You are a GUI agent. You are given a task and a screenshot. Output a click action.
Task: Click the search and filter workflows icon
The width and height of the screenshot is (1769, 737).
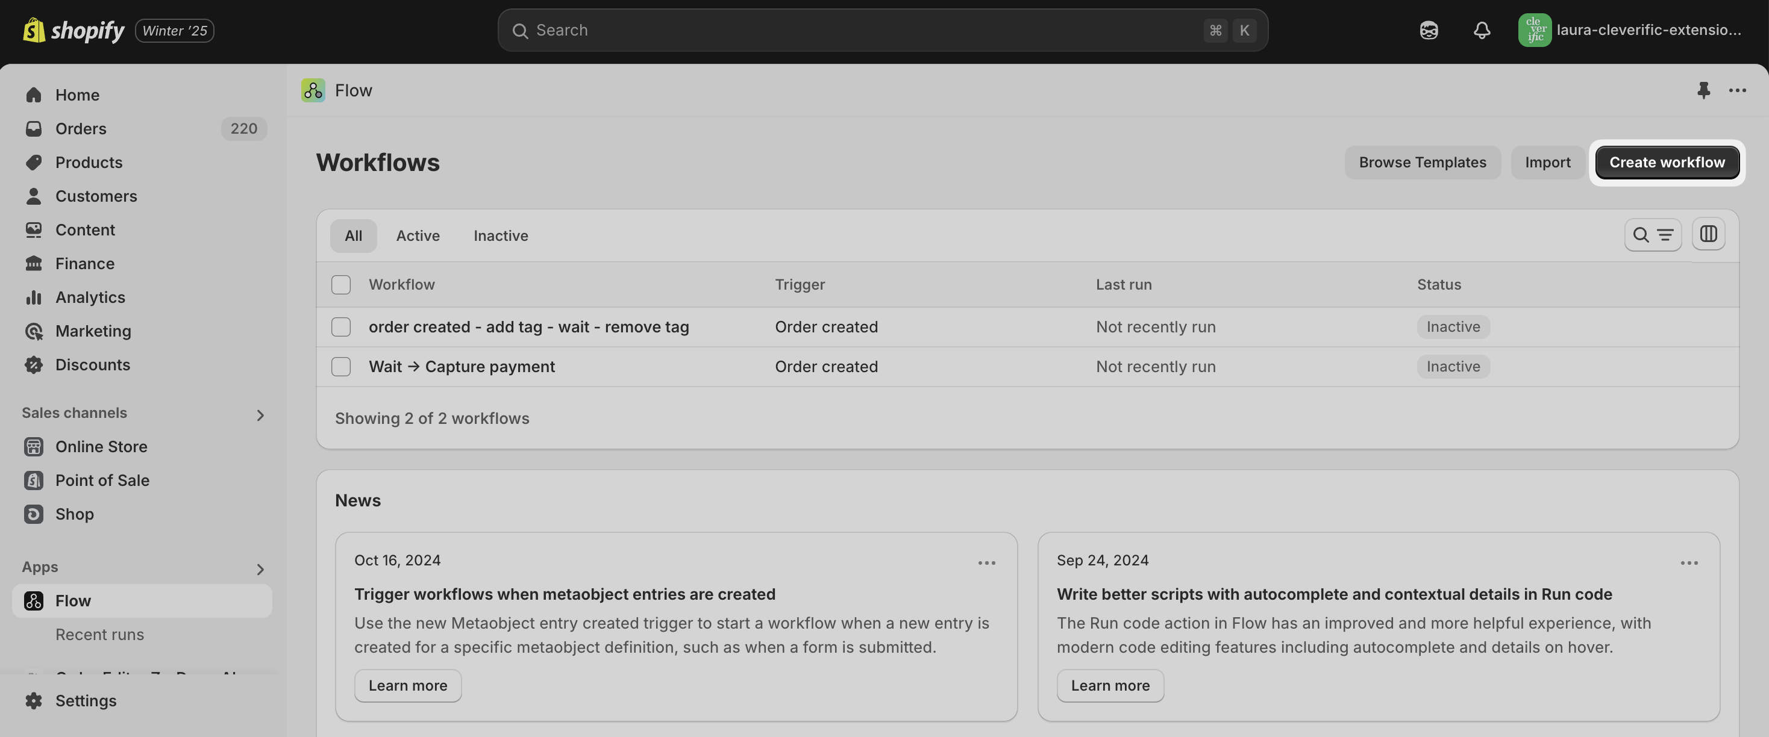[1652, 235]
